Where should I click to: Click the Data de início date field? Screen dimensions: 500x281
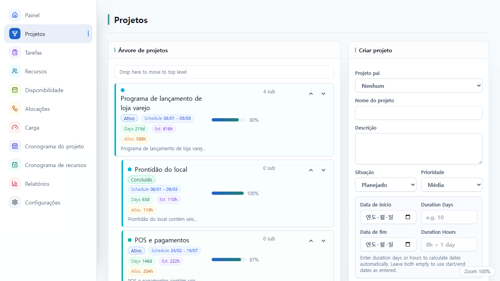point(388,217)
